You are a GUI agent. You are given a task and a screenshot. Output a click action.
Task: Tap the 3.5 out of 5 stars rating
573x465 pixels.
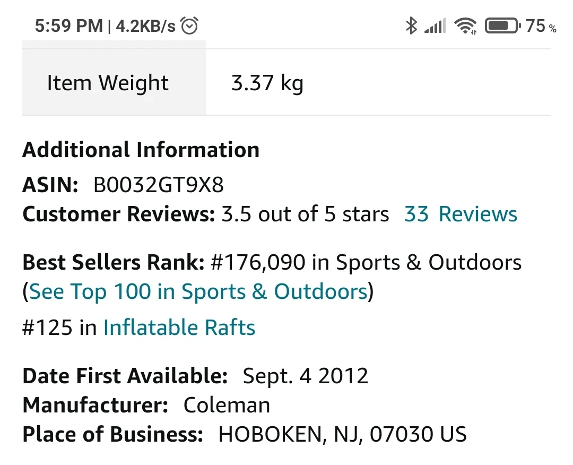(305, 214)
